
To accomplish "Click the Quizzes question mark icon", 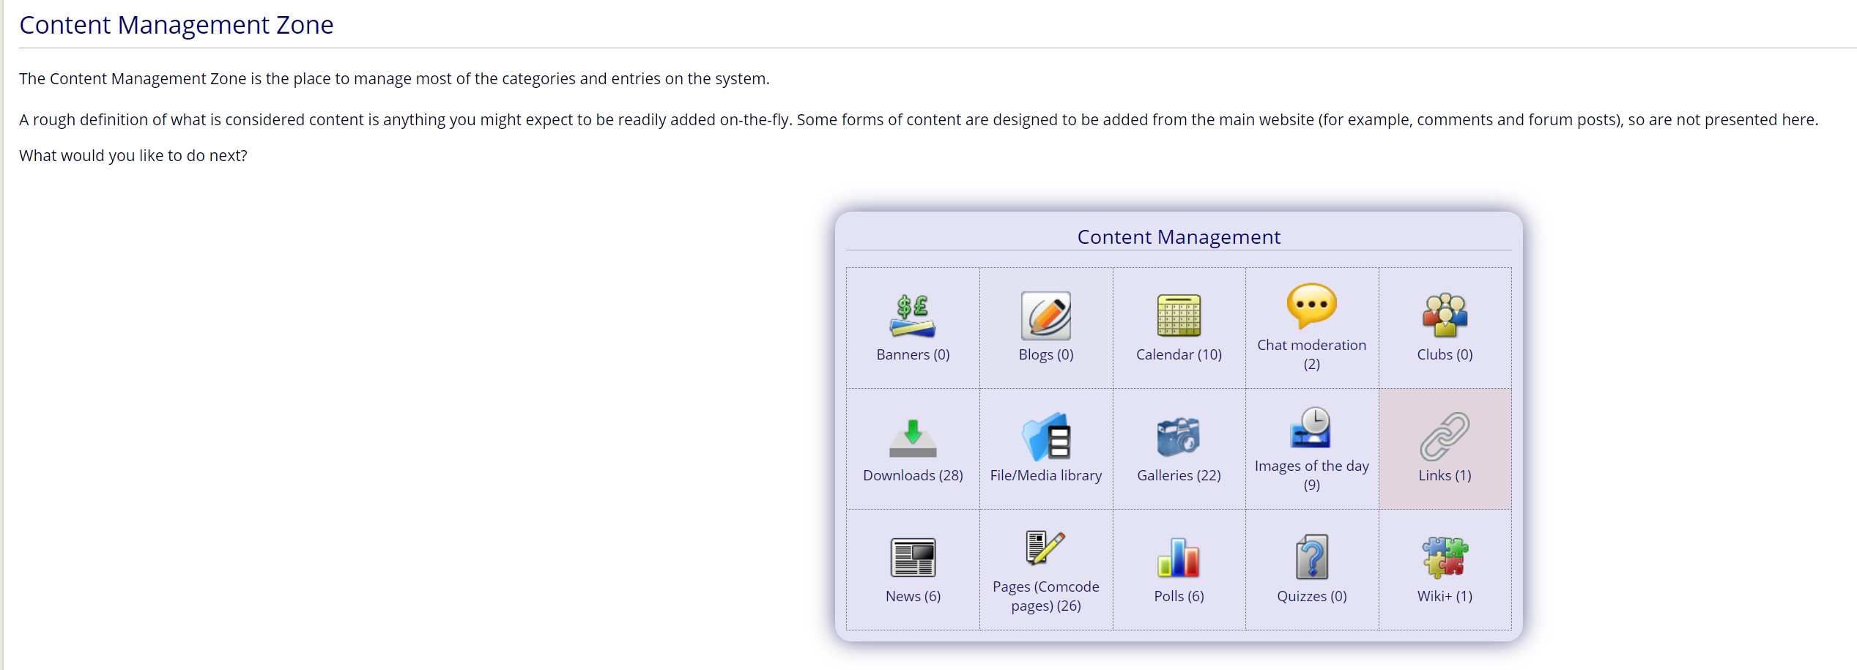I will 1311,558.
